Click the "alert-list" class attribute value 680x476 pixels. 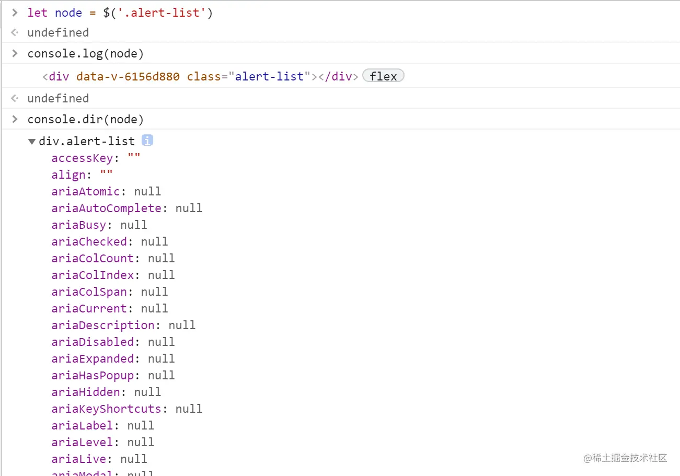[x=269, y=76]
